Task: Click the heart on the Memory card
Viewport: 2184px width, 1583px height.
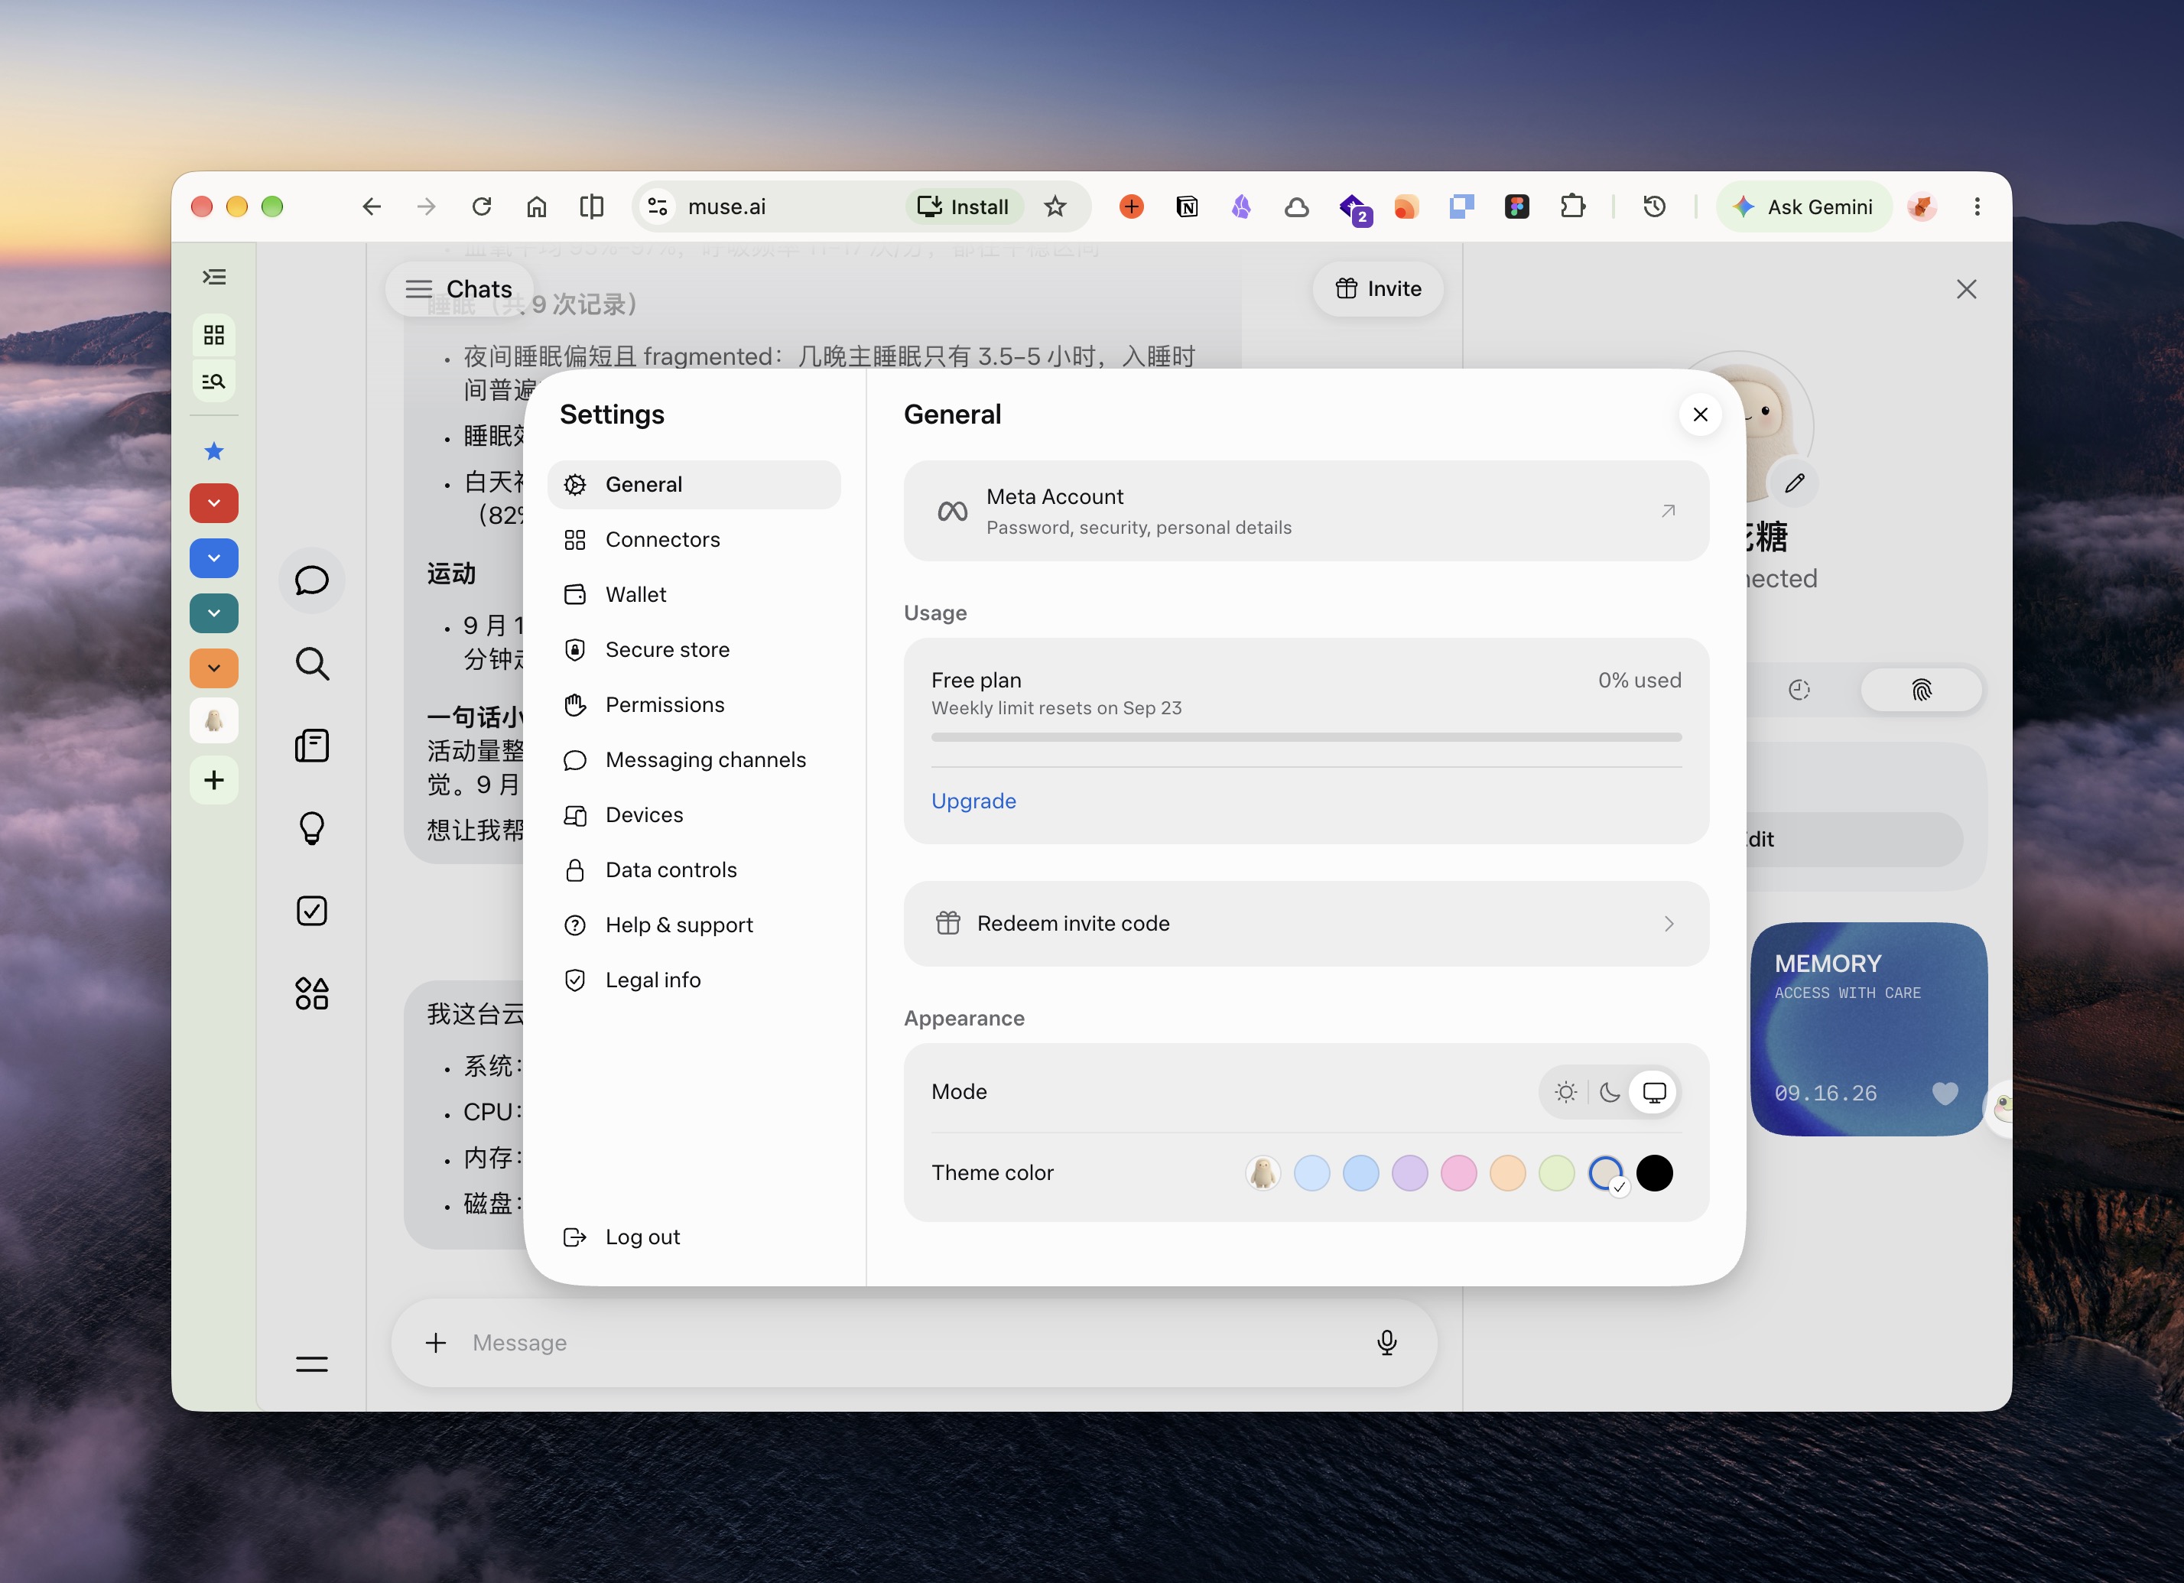Action: tap(1945, 1093)
